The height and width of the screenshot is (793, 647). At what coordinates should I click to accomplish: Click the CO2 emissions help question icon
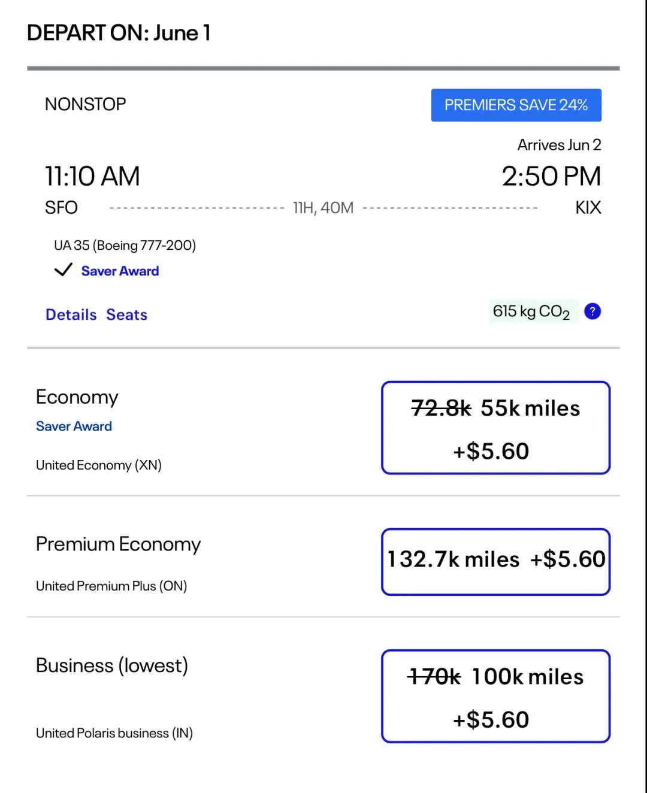[592, 311]
